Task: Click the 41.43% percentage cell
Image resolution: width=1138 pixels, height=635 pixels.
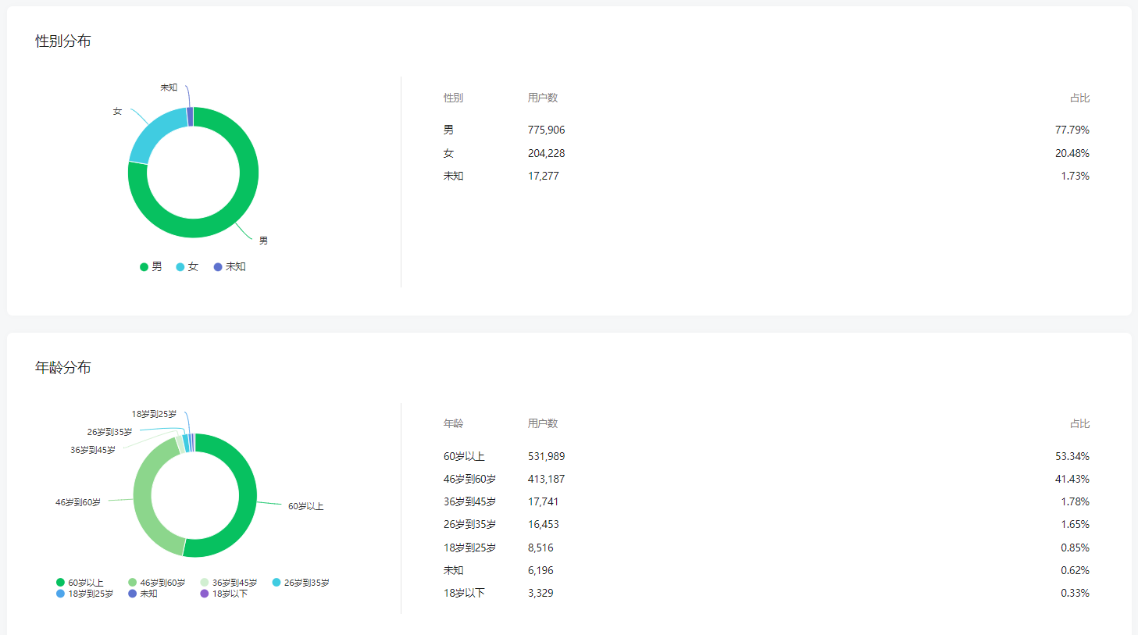Action: coord(1072,479)
